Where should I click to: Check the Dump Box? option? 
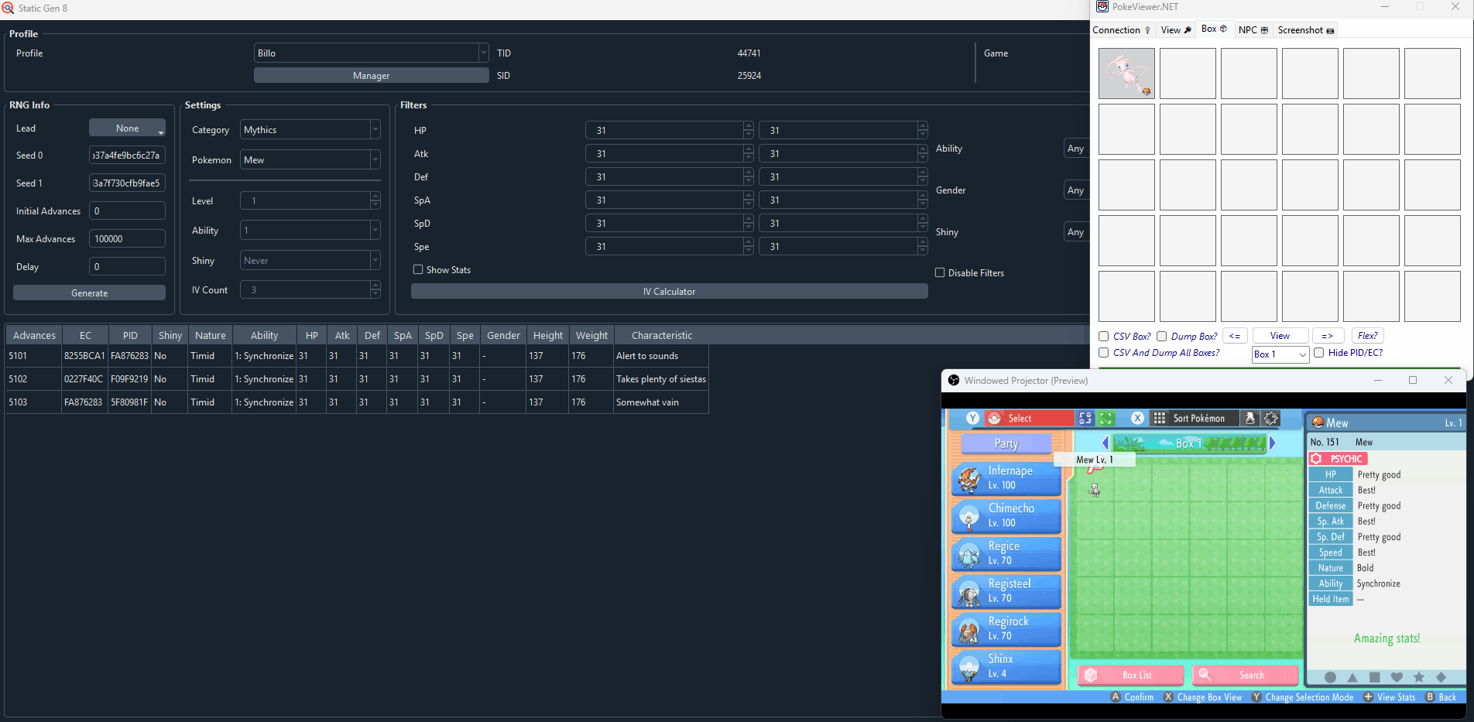click(x=1162, y=336)
